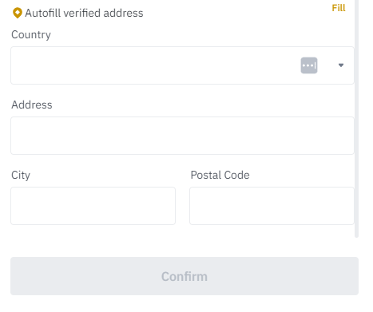The width and height of the screenshot is (373, 312).
Task: Open the Country list via caret arrow
Action: (341, 65)
